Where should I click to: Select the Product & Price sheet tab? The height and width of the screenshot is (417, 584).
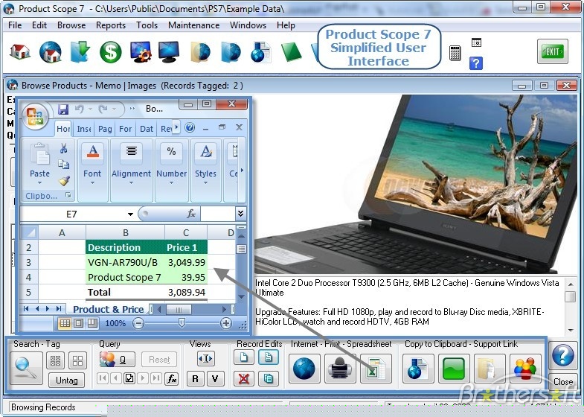[109, 309]
